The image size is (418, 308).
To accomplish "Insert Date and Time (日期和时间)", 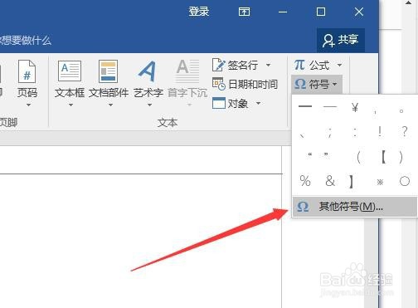I will pyautogui.click(x=245, y=84).
